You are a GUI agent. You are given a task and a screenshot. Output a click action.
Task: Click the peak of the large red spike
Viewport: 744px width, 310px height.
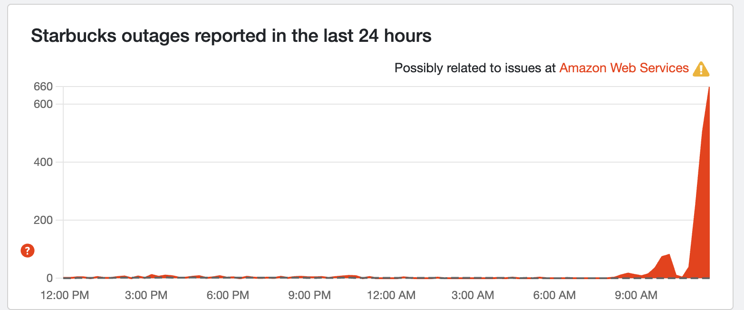pyautogui.click(x=709, y=88)
